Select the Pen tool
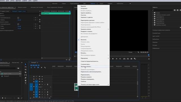Screen dimensions: 181x102 (25, 78)
